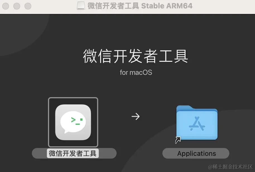This screenshot has height=172, width=255.
Task: Select the 微信开发者工具 file name label
Action: pos(73,153)
